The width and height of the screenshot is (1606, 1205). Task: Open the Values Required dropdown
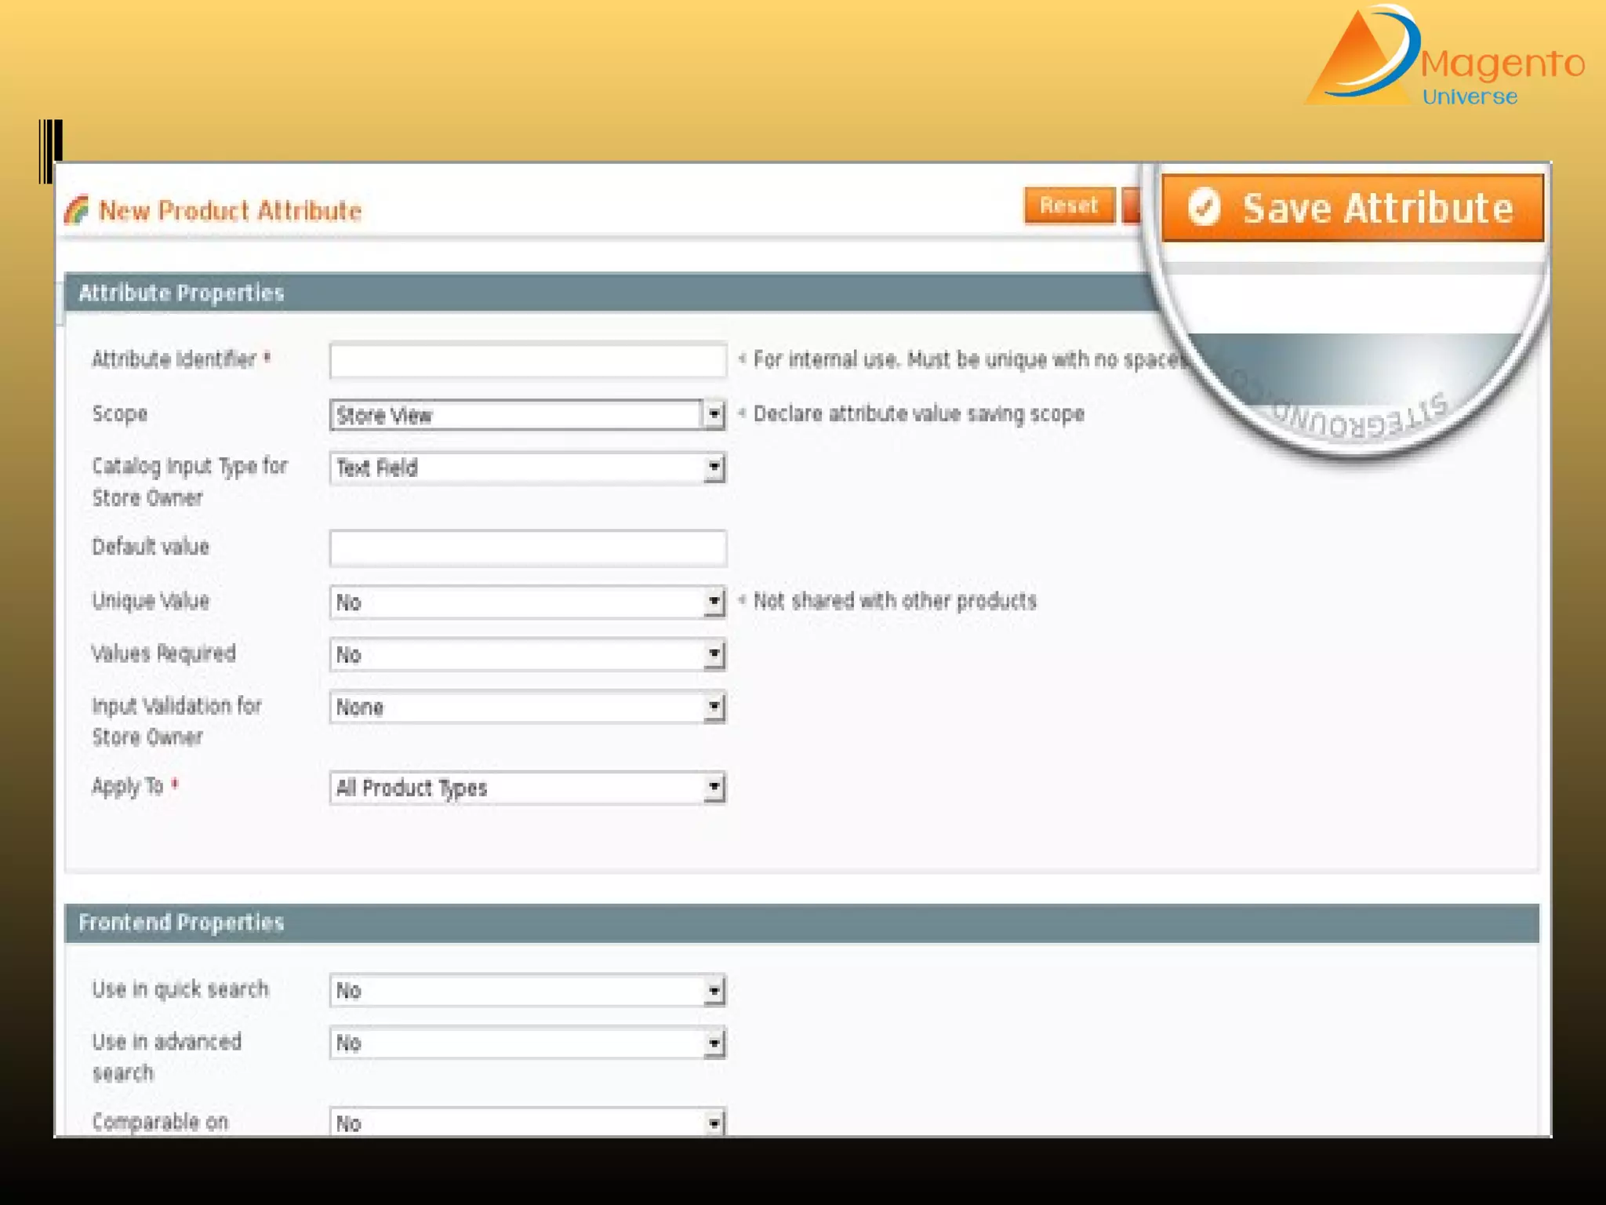tap(527, 655)
